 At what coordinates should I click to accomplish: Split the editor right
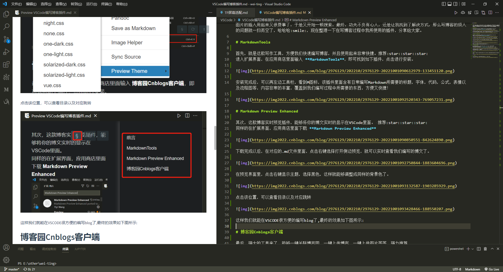coord(490,13)
